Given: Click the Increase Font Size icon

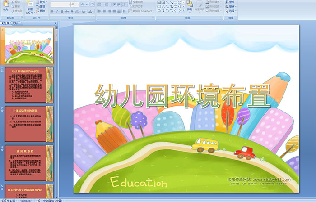Looking at the screenshot, I should pos(83,4).
